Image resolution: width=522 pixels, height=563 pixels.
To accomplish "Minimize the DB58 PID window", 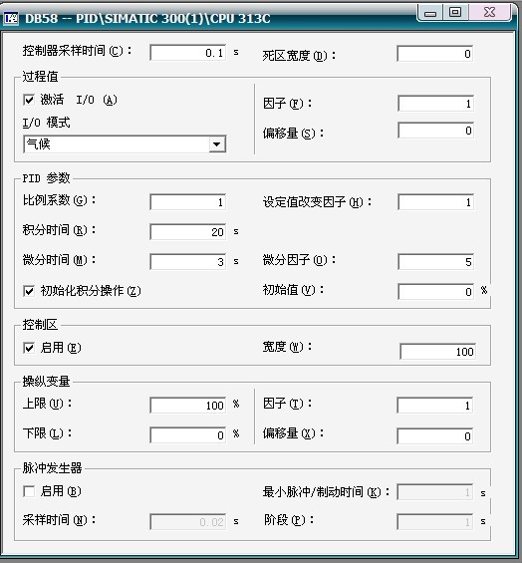I will point(430,13).
